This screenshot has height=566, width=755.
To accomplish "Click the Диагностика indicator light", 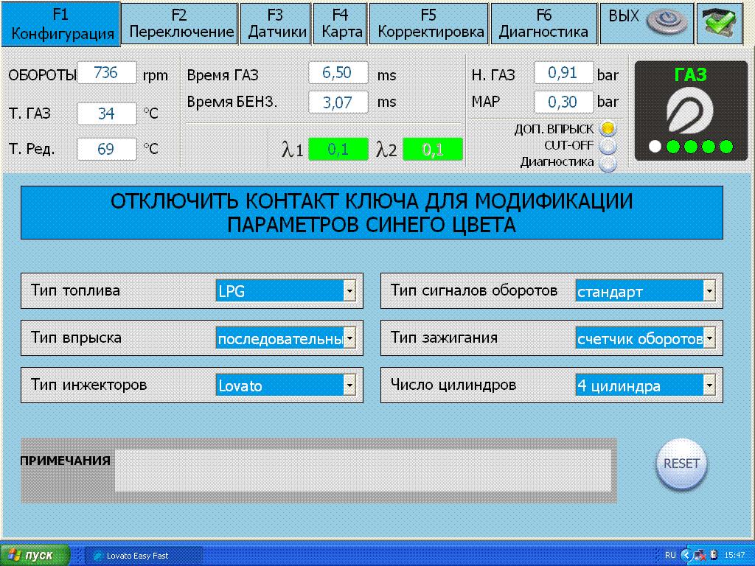I will pyautogui.click(x=608, y=164).
